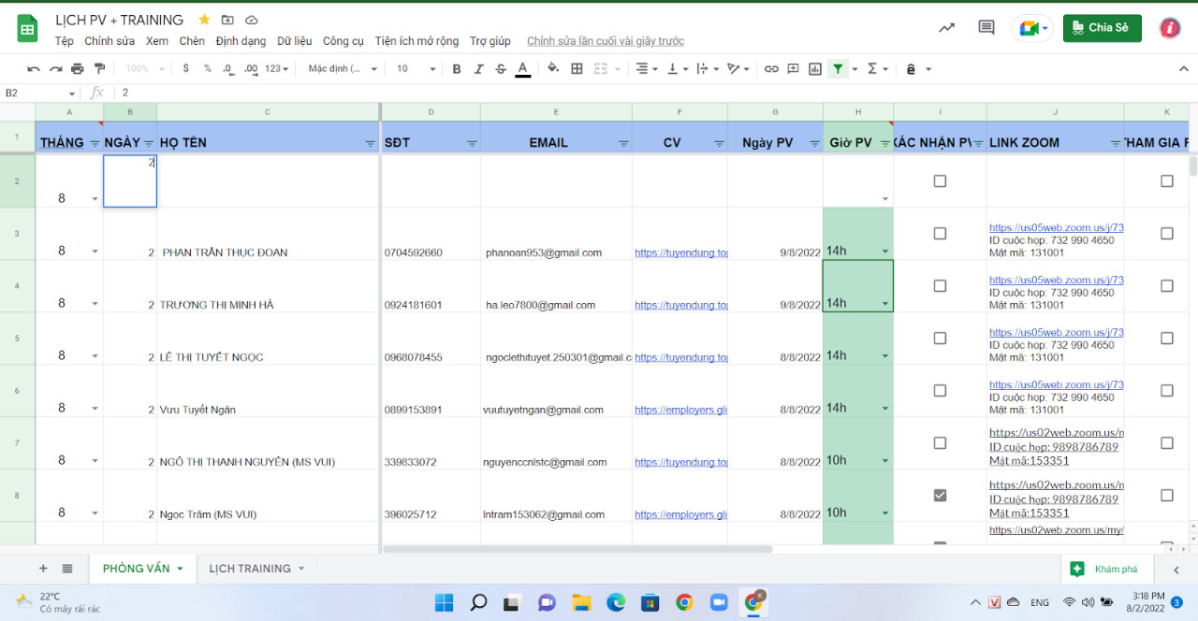
Task: Open the 14h time dropdown in Giờ PV column
Action: (x=884, y=253)
